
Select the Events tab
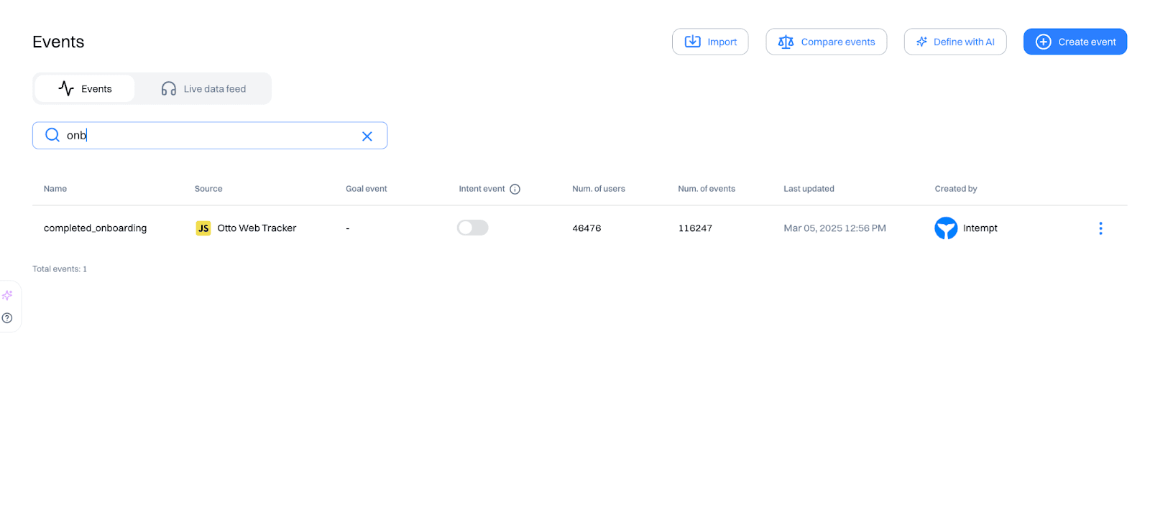coord(85,89)
